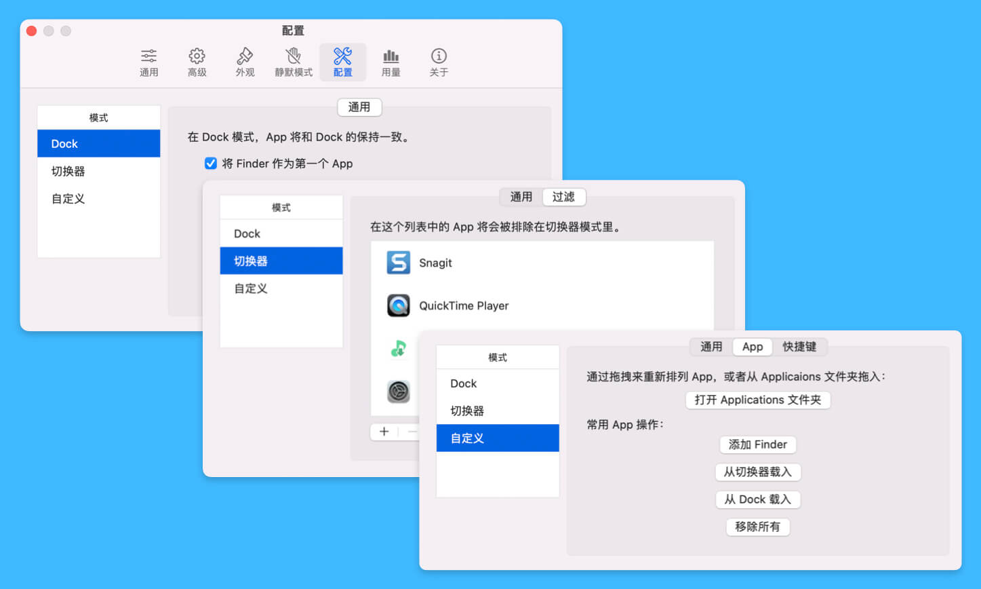The height and width of the screenshot is (589, 981).
Task: Select QuickTime Player in exclusion list
Action: (464, 305)
